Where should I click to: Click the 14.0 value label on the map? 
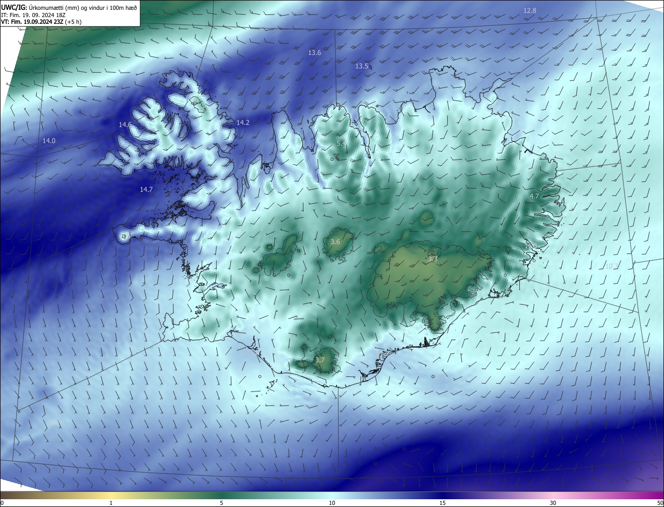[x=49, y=140]
